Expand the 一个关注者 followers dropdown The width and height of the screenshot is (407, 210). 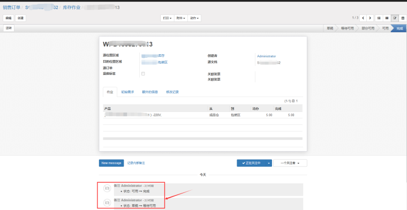point(290,163)
